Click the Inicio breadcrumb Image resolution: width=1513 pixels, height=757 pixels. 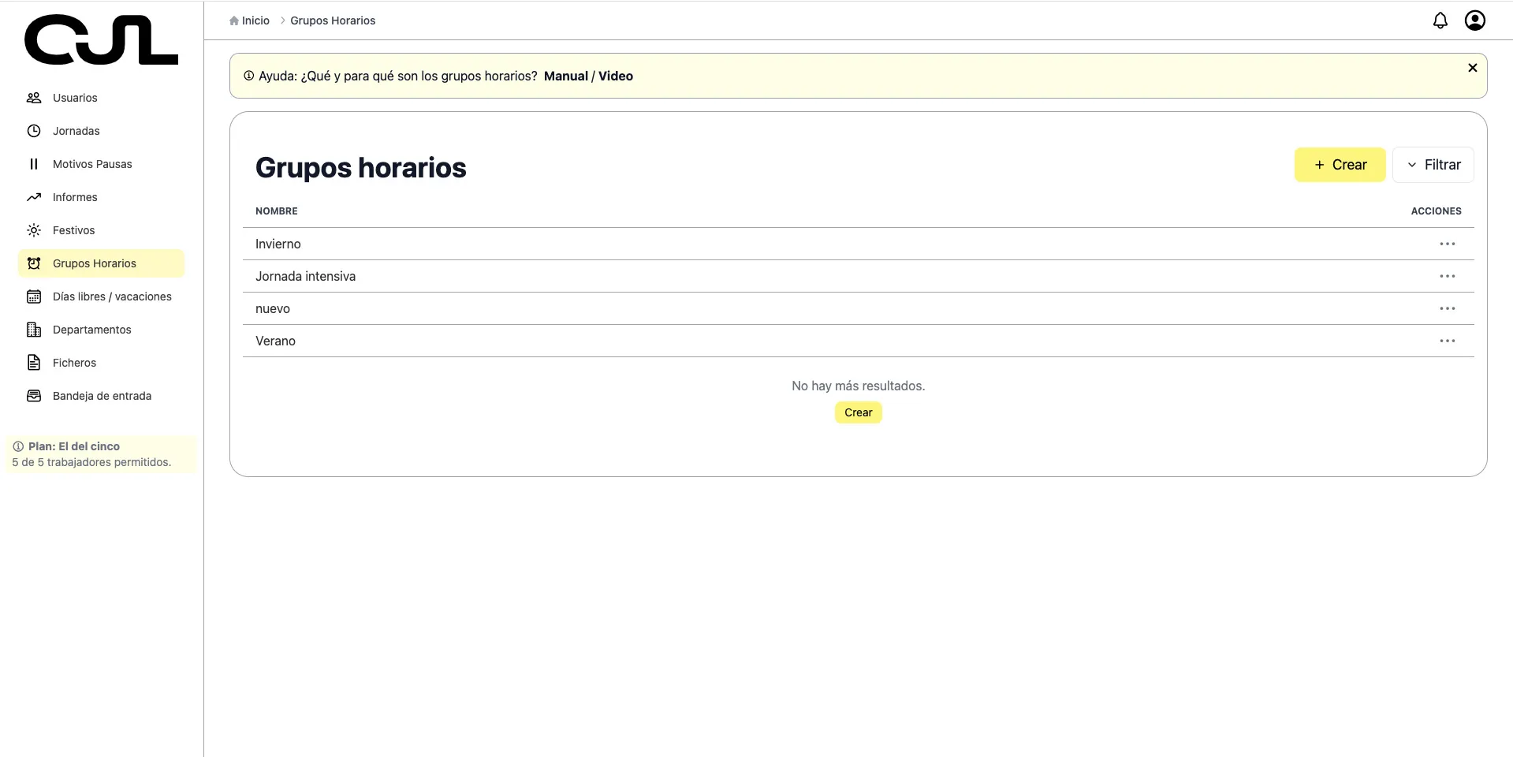coord(255,21)
